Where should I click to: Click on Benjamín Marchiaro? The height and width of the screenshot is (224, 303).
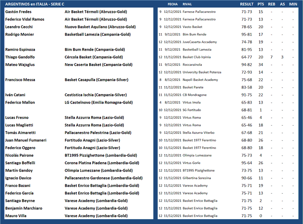24,208
